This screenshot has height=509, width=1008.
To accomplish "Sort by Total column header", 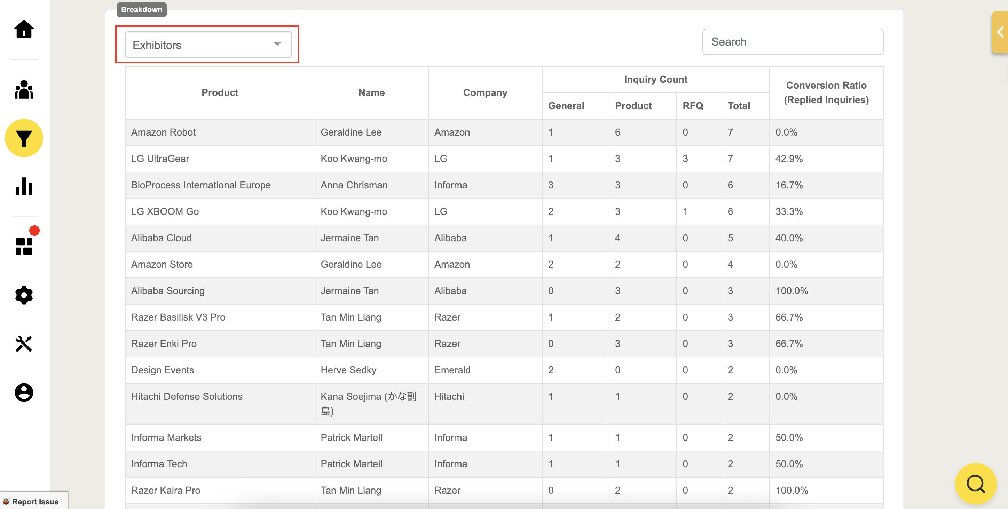I will (738, 106).
